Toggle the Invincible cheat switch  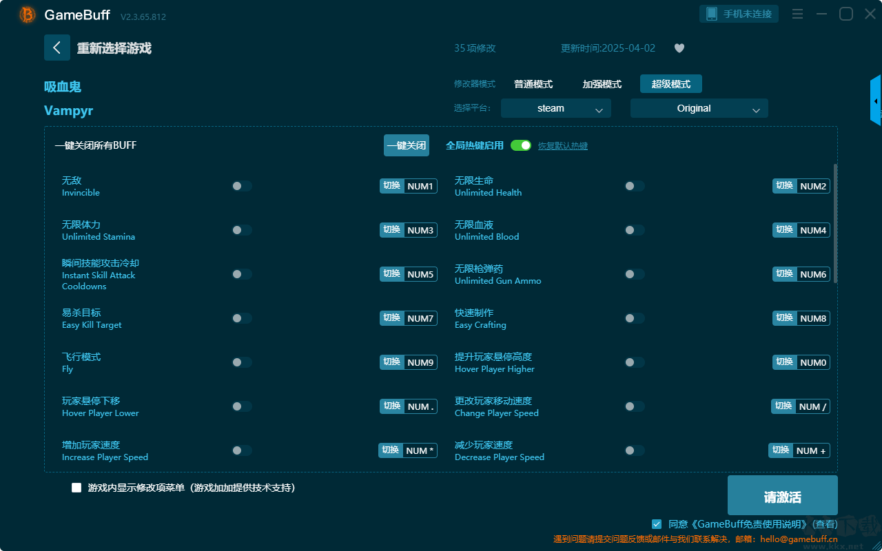point(242,186)
